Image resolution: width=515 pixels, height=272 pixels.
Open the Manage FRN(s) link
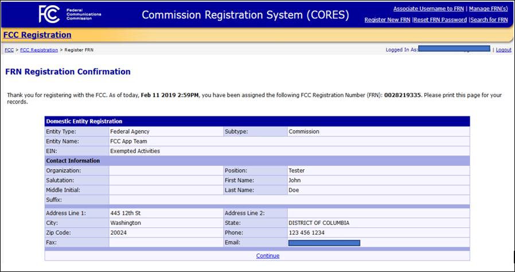click(x=488, y=9)
